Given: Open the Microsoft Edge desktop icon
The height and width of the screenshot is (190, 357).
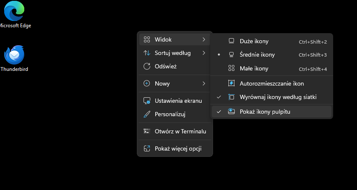Looking at the screenshot, I should [14, 12].
